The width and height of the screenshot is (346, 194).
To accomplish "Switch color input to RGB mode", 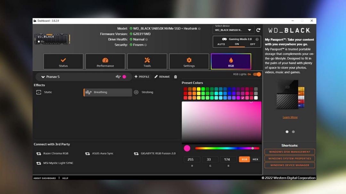I will [x=244, y=159].
